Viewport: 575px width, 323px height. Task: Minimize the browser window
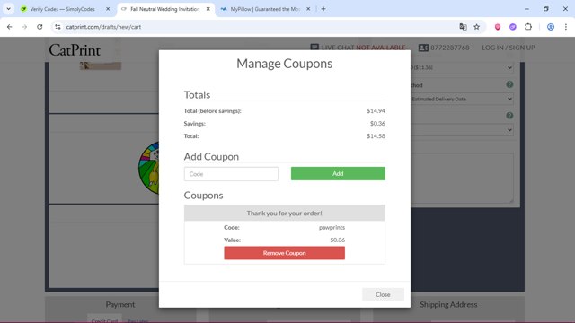(x=526, y=9)
